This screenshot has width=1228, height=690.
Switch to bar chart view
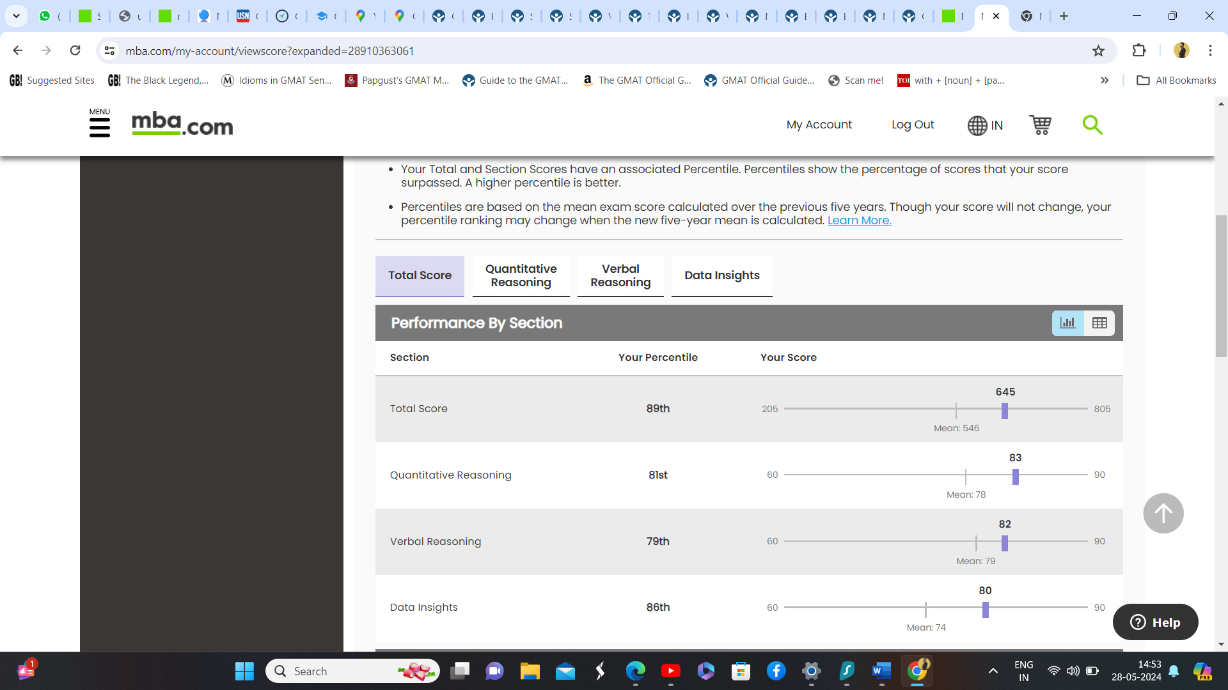coord(1067,323)
